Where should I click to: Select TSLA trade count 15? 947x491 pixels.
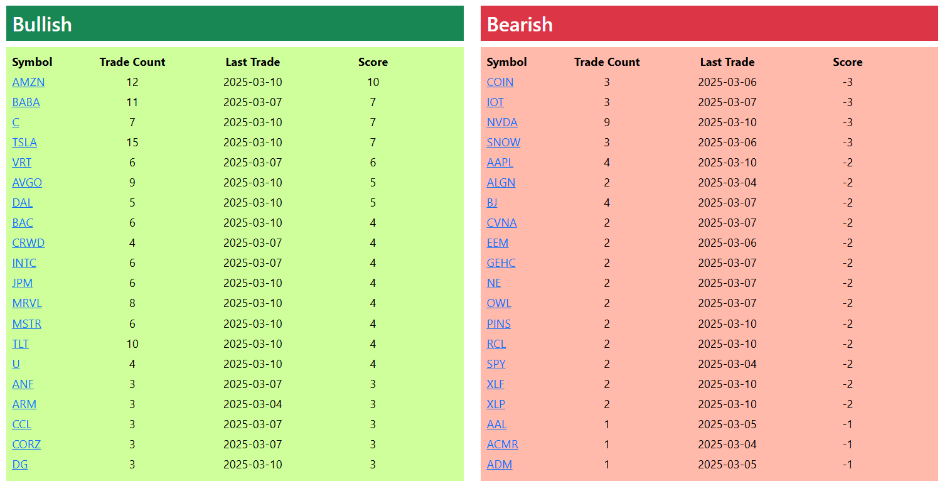(x=132, y=143)
